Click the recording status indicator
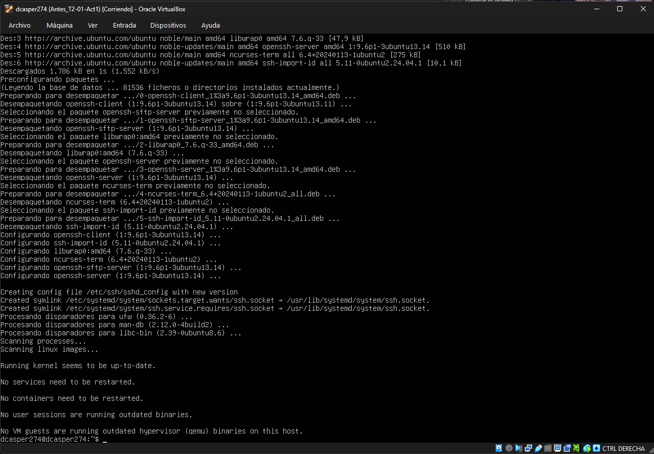654x454 pixels. pos(567,448)
